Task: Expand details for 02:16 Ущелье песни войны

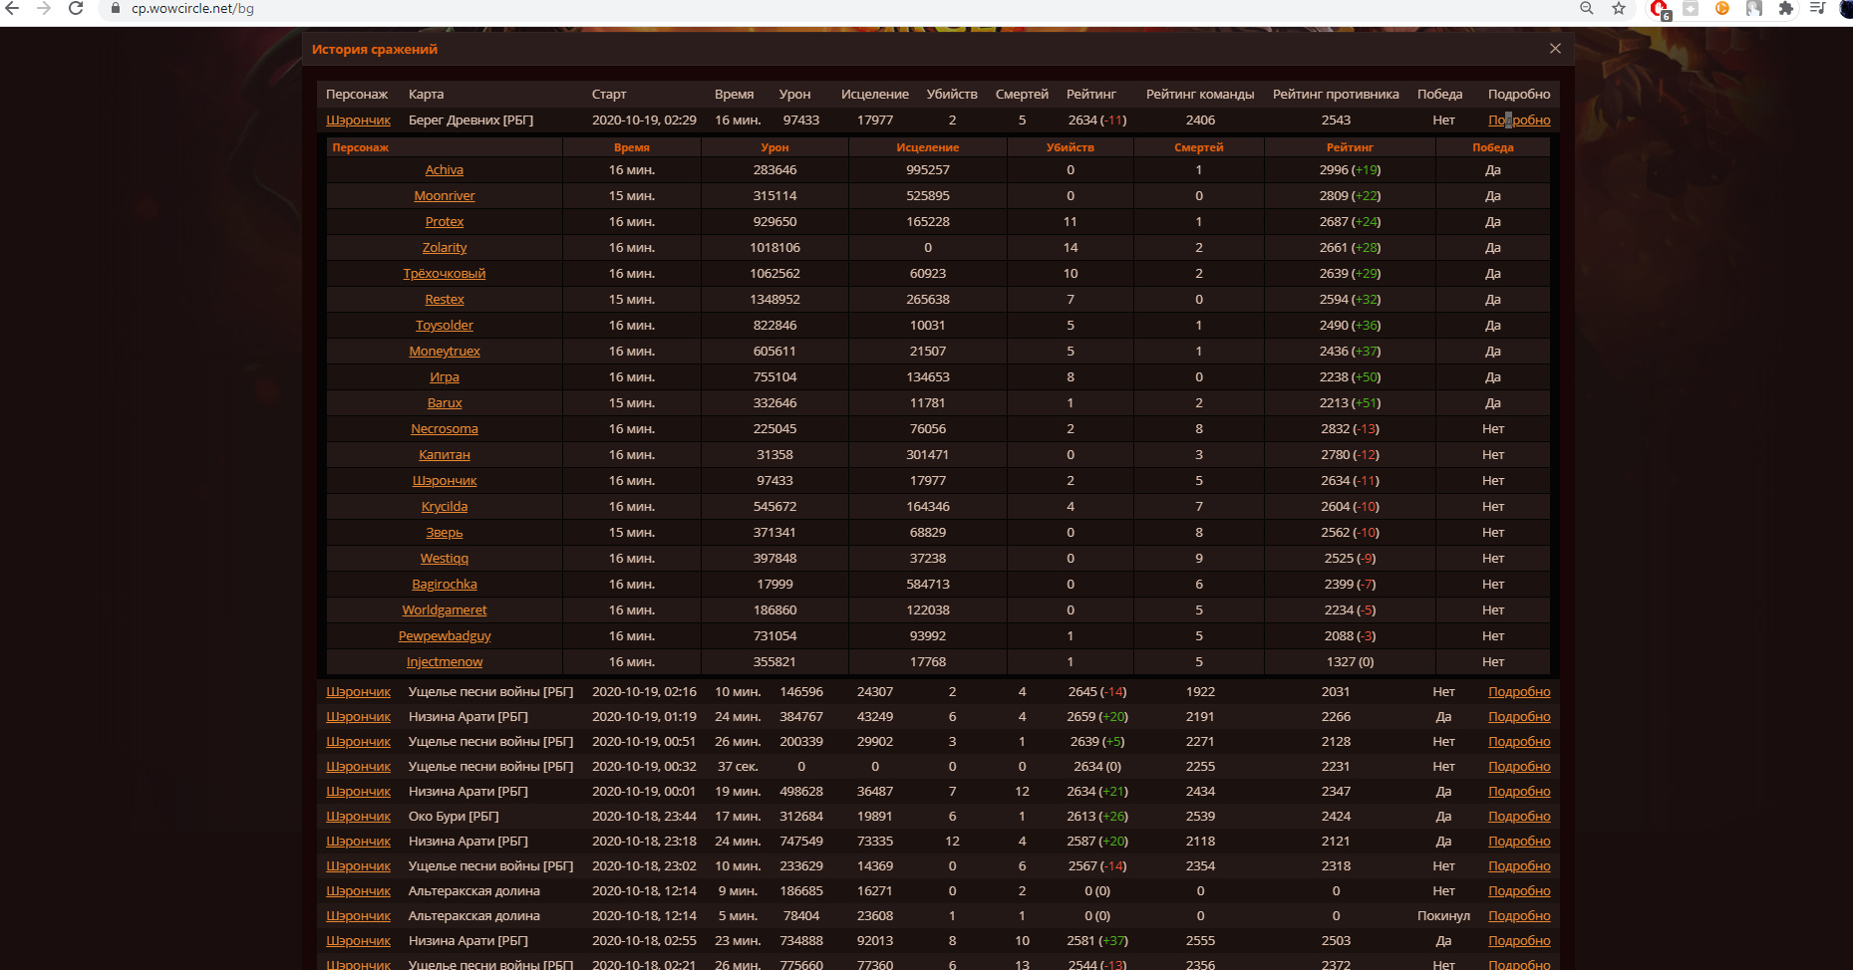Action: (1518, 692)
